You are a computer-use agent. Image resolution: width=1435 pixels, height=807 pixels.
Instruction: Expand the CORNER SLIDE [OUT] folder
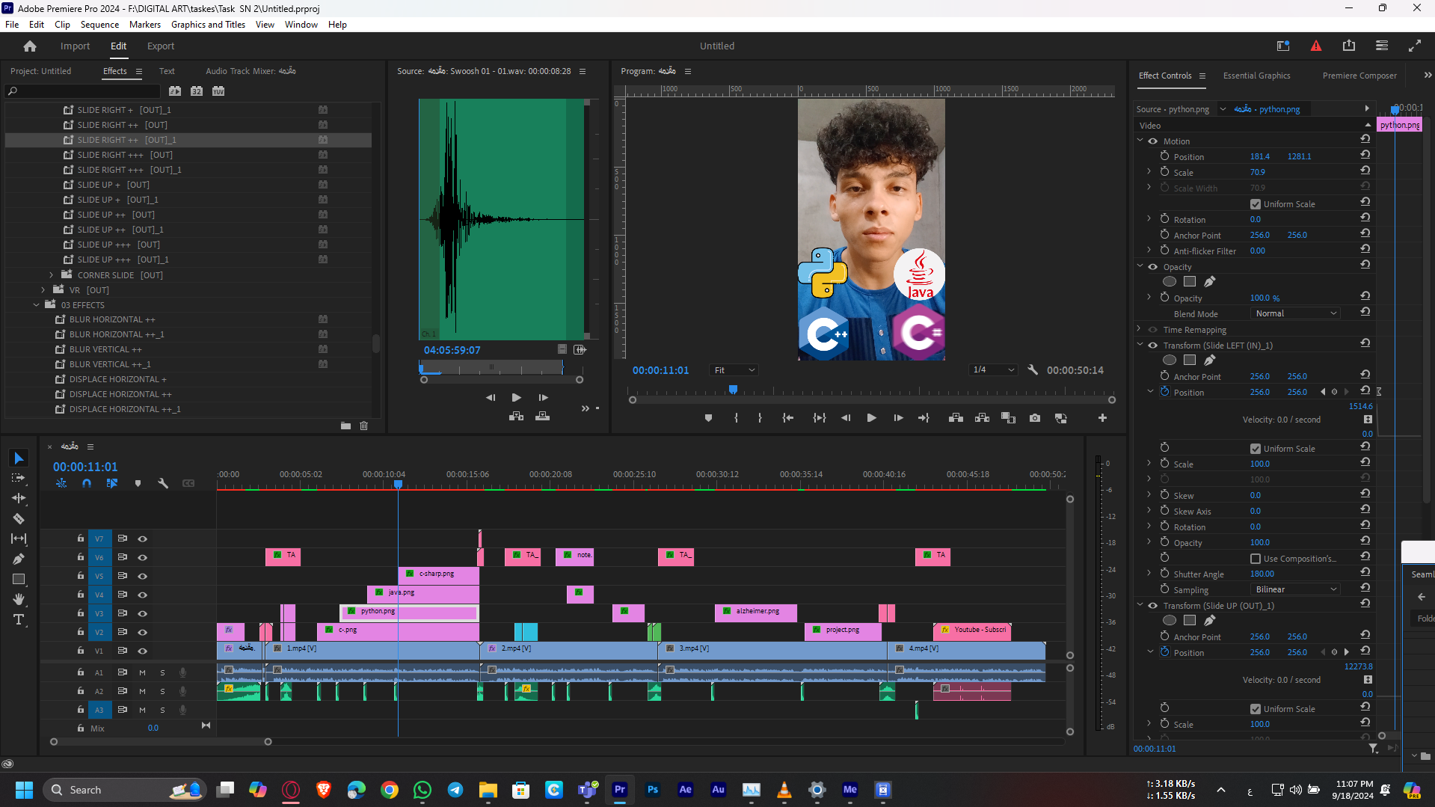(51, 275)
